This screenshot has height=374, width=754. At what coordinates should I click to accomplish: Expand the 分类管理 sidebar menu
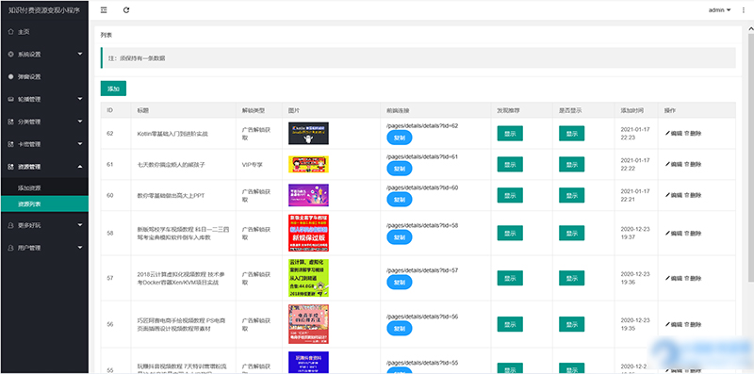coord(44,122)
